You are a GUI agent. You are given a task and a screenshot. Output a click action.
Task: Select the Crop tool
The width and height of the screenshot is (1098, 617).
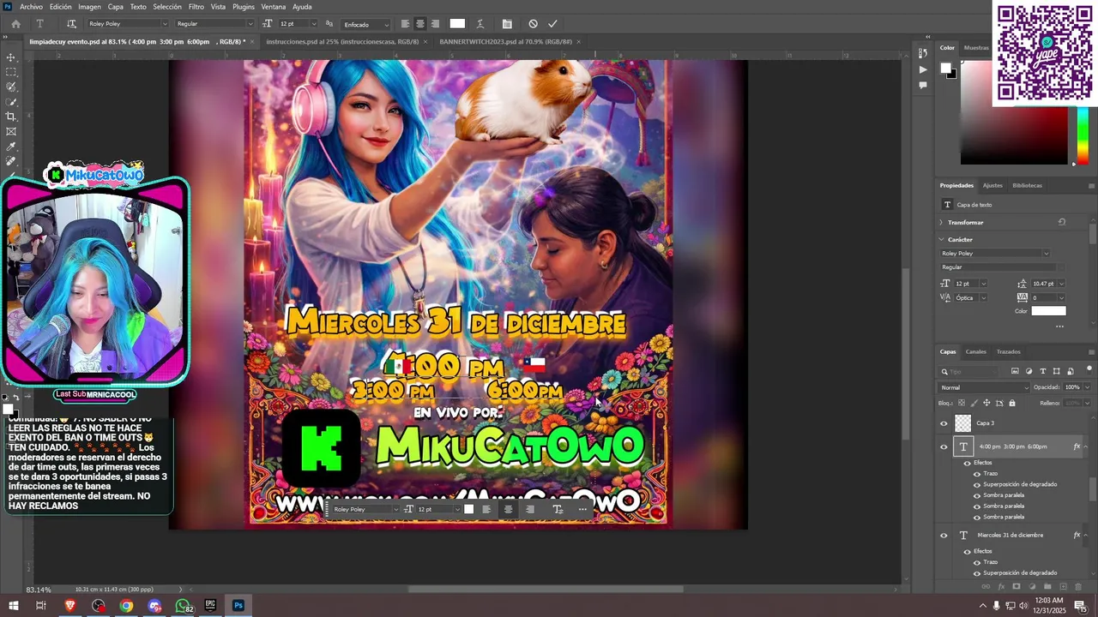[x=11, y=117]
